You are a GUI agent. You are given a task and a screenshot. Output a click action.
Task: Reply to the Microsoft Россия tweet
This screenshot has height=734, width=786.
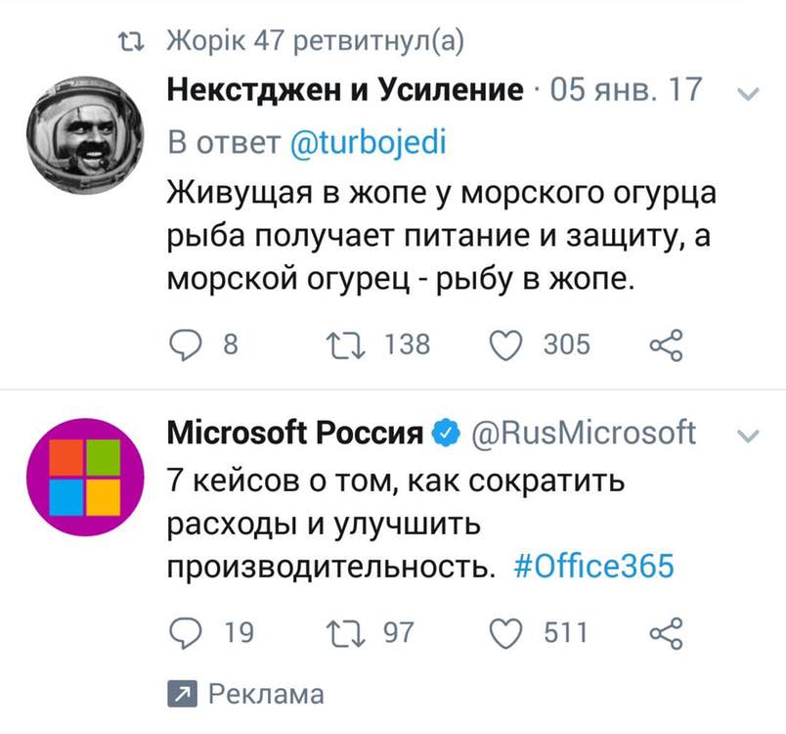pyautogui.click(x=186, y=633)
